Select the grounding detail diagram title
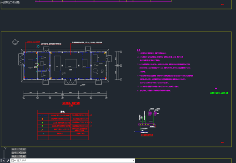236x163 pixels. coord(147,135)
